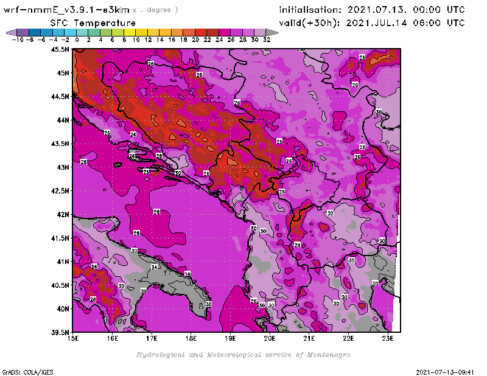Click the valid(+30h) time '2021.JUL.14 06:00 UTC'
Screen dimensions: 487x376
tap(405, 23)
